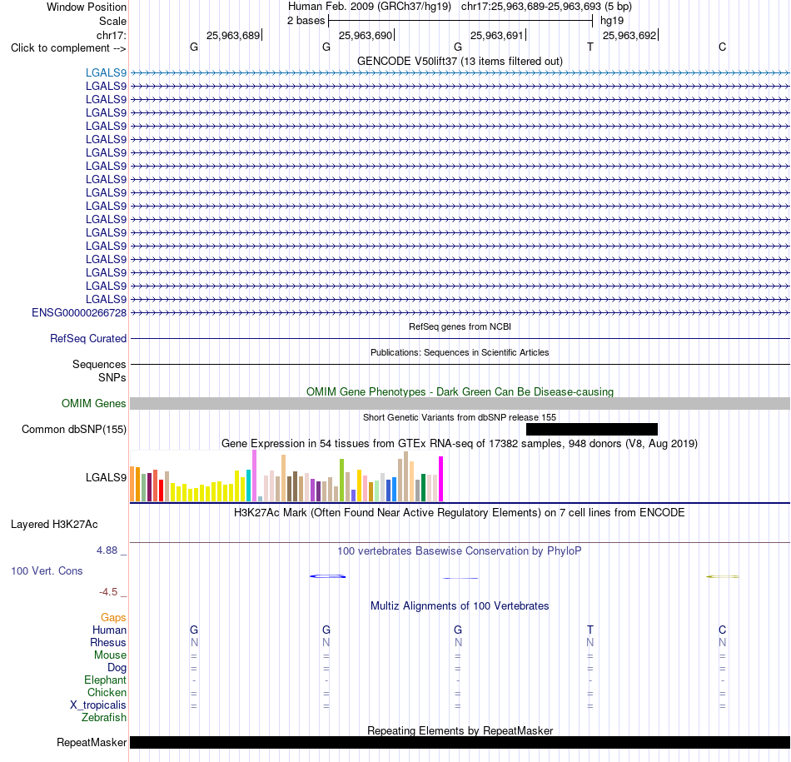The width and height of the screenshot is (791, 762).
Task: Open the GENCODE V50lift37 track title
Action: (460, 61)
